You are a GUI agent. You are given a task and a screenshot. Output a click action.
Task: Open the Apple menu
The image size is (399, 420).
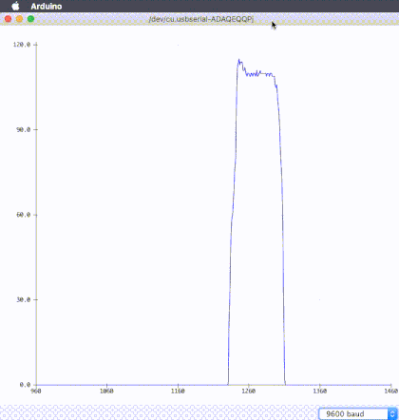tap(15, 6)
